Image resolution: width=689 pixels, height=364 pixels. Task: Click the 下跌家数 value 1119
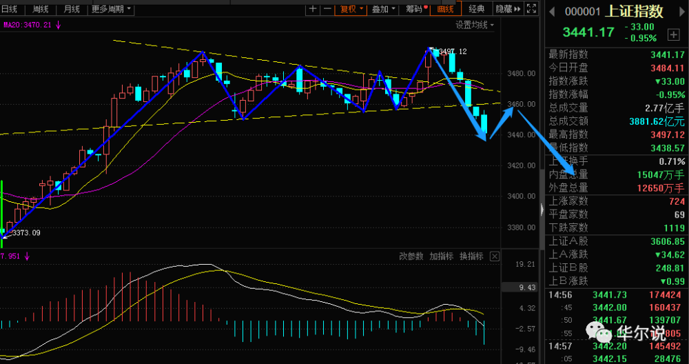click(x=675, y=228)
